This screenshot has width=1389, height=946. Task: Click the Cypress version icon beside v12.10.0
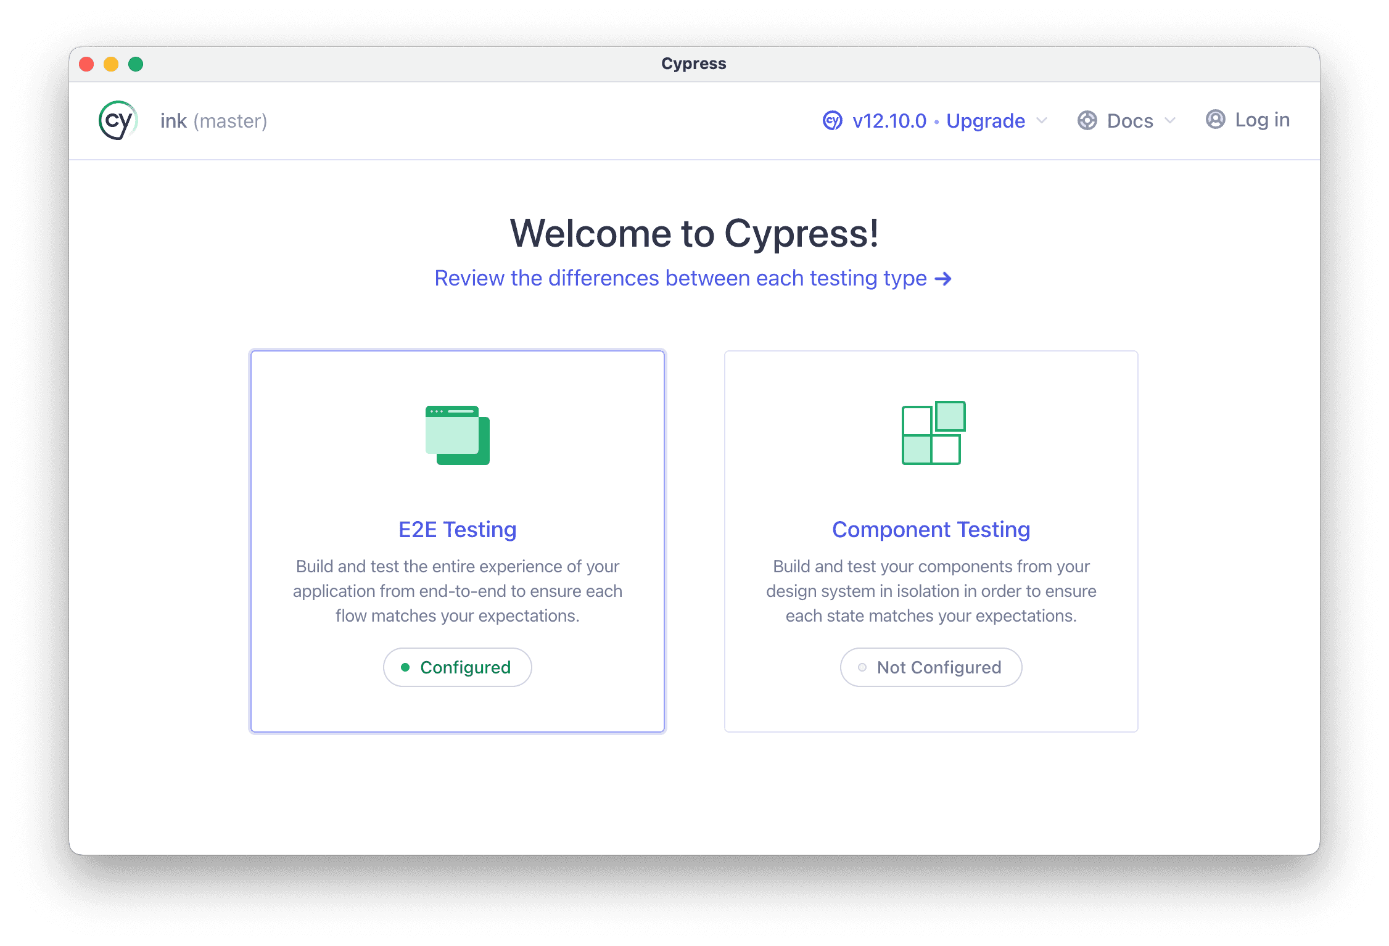832,120
